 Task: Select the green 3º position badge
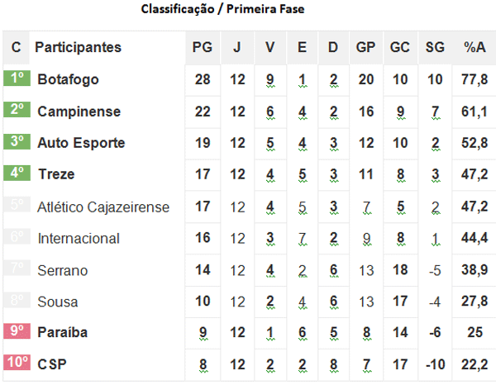point(17,142)
